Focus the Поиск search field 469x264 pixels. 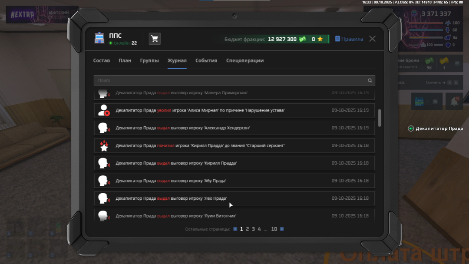click(230, 80)
